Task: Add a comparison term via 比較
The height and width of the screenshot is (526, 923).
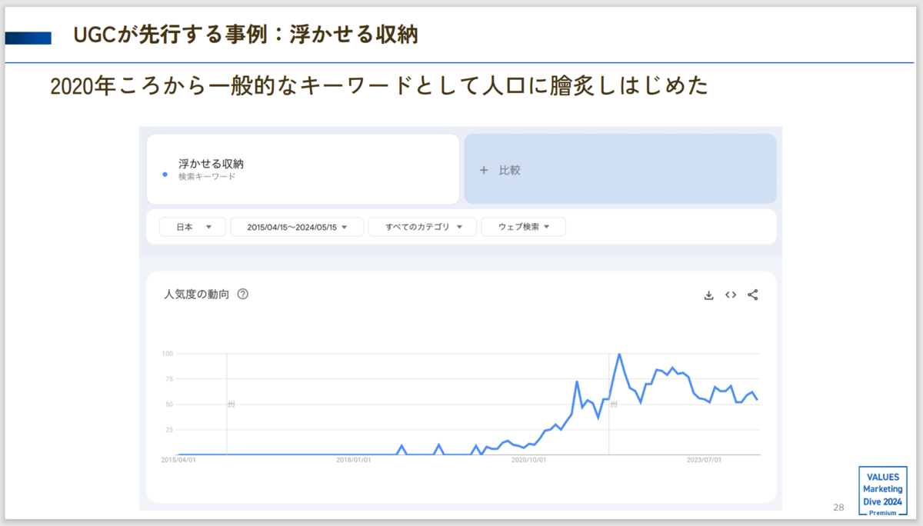Action: pos(620,169)
